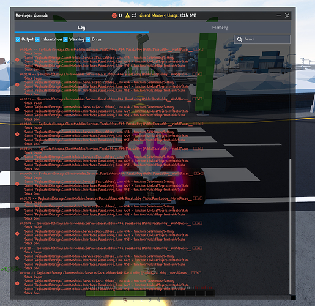Select the 01:06:56 error header line
Viewport: 315px width, 306px height.
(x=112, y=174)
